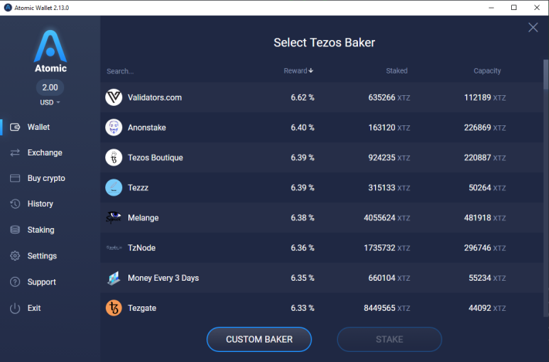
Task: Click the History clock icon
Action: [15, 203]
